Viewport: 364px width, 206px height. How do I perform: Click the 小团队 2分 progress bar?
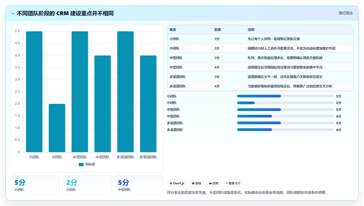(286, 103)
